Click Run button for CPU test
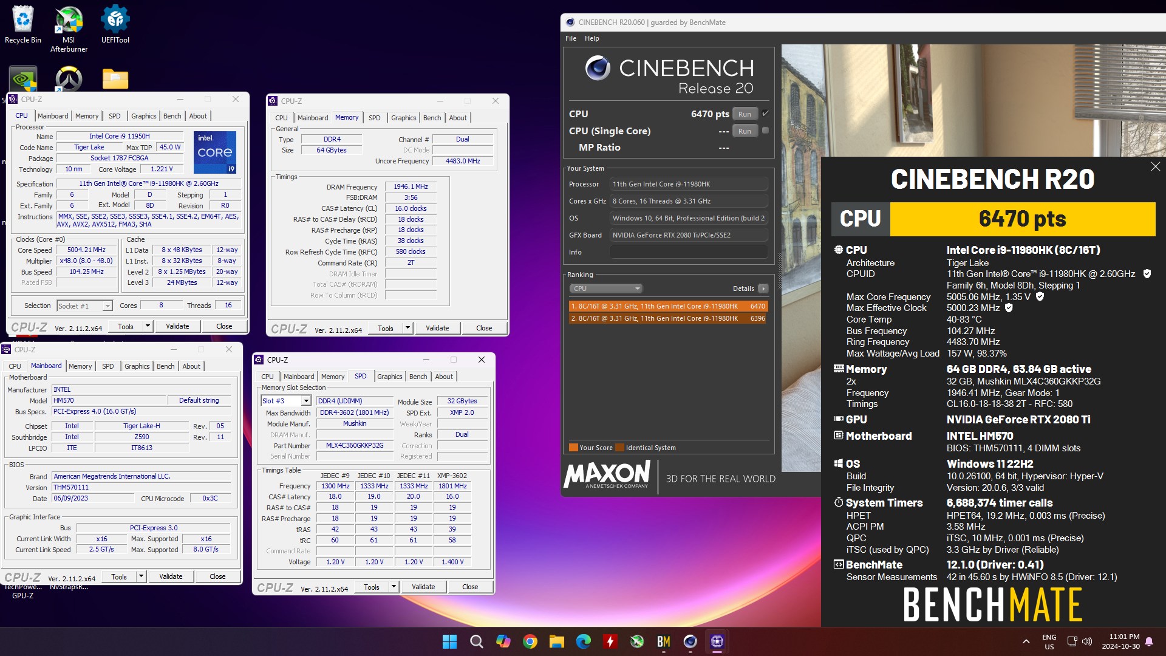Screen dimensions: 1166x656 [x=745, y=114]
